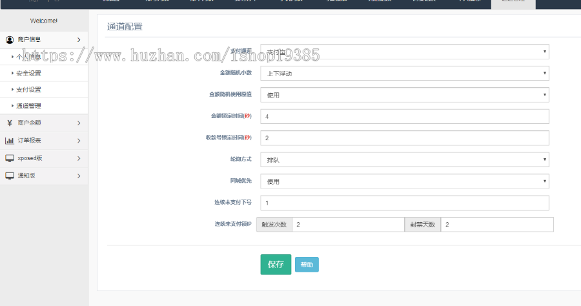Click the 轮询方式 field label

[241, 159]
